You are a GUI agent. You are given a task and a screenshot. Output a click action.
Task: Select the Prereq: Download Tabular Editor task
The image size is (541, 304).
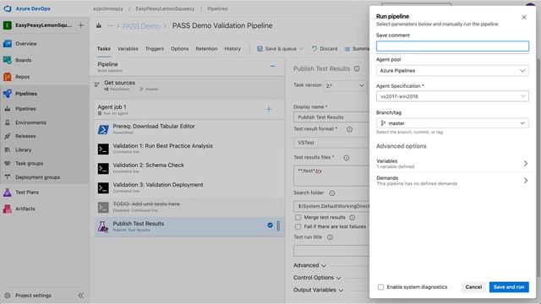(189, 129)
